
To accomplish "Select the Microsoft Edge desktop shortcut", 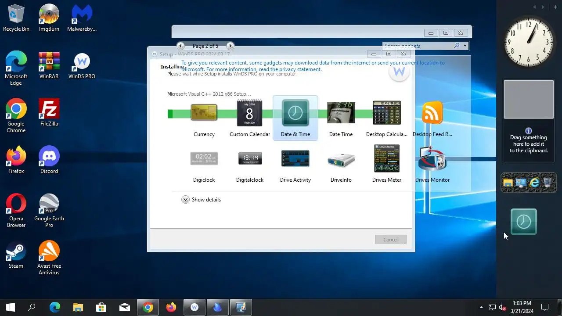I will point(16,68).
